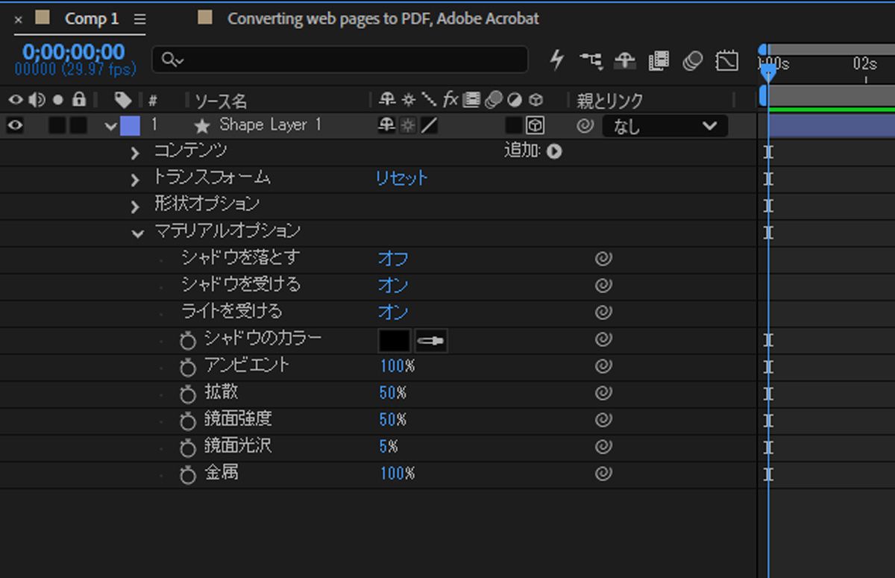Click the リセット transform reset link
Image resolution: width=895 pixels, height=578 pixels.
[402, 178]
